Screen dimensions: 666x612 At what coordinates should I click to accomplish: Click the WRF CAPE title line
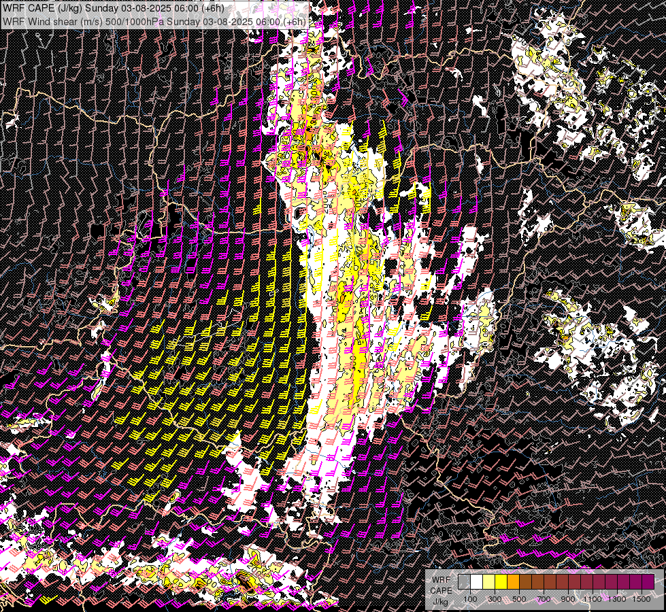[x=114, y=8]
